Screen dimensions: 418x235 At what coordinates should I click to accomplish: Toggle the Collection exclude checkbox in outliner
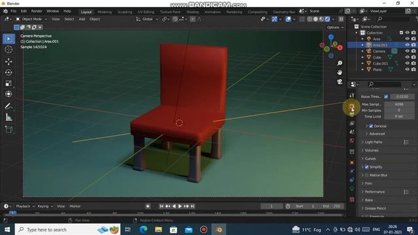[401, 33]
